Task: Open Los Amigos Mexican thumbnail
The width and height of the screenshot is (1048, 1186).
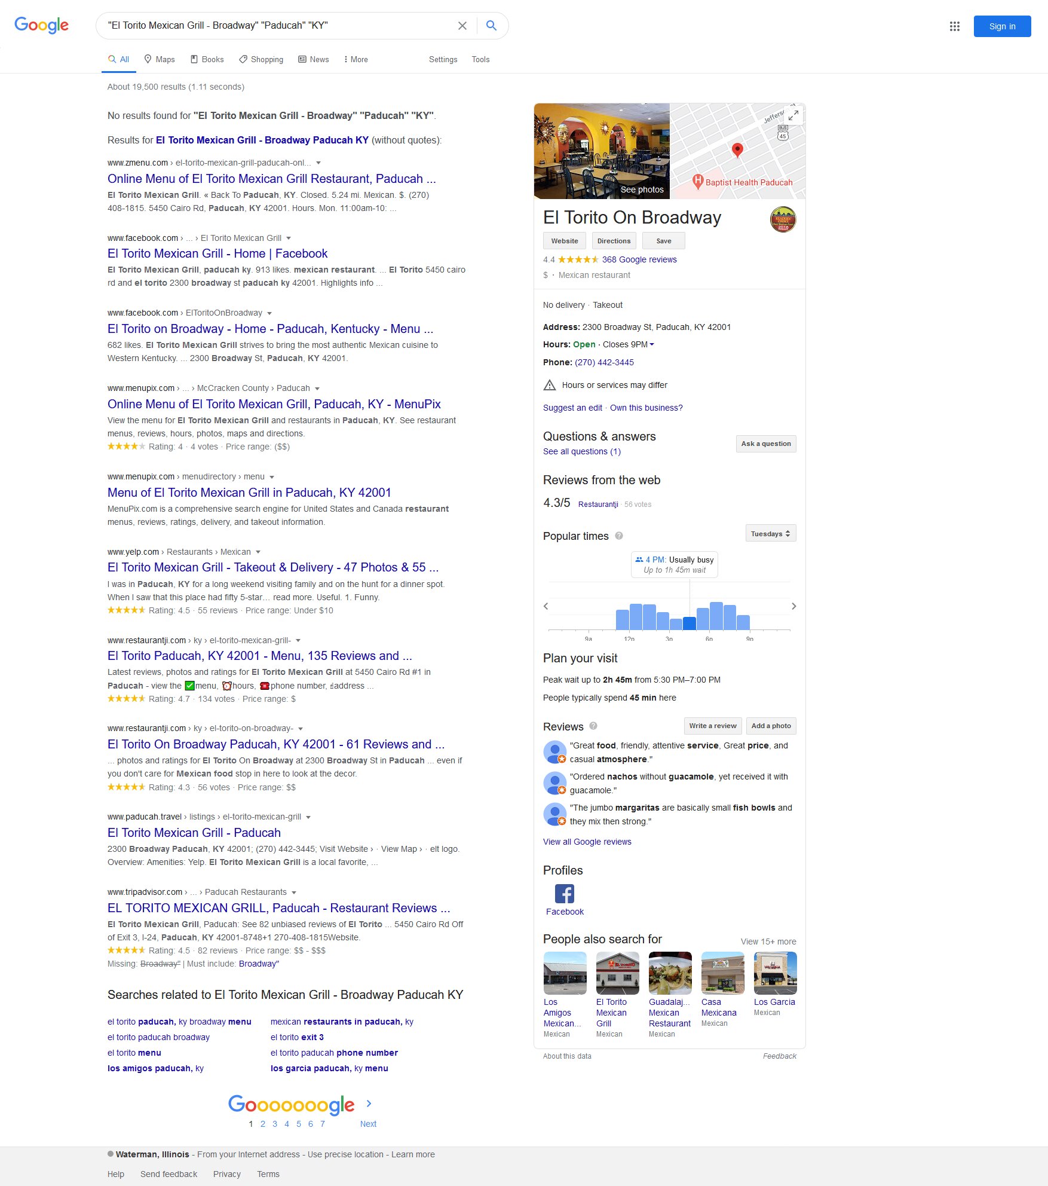Action: pyautogui.click(x=565, y=973)
